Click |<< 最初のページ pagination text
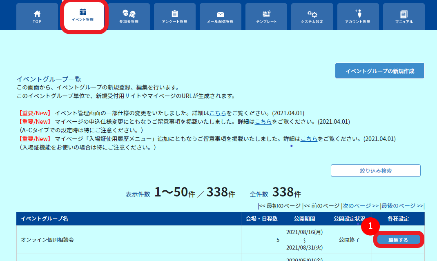Viewport: 437px width, 261px height. pos(279,206)
